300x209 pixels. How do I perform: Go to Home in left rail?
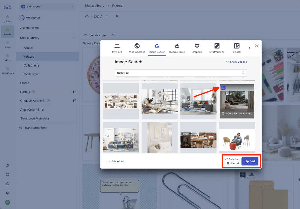[7, 19]
